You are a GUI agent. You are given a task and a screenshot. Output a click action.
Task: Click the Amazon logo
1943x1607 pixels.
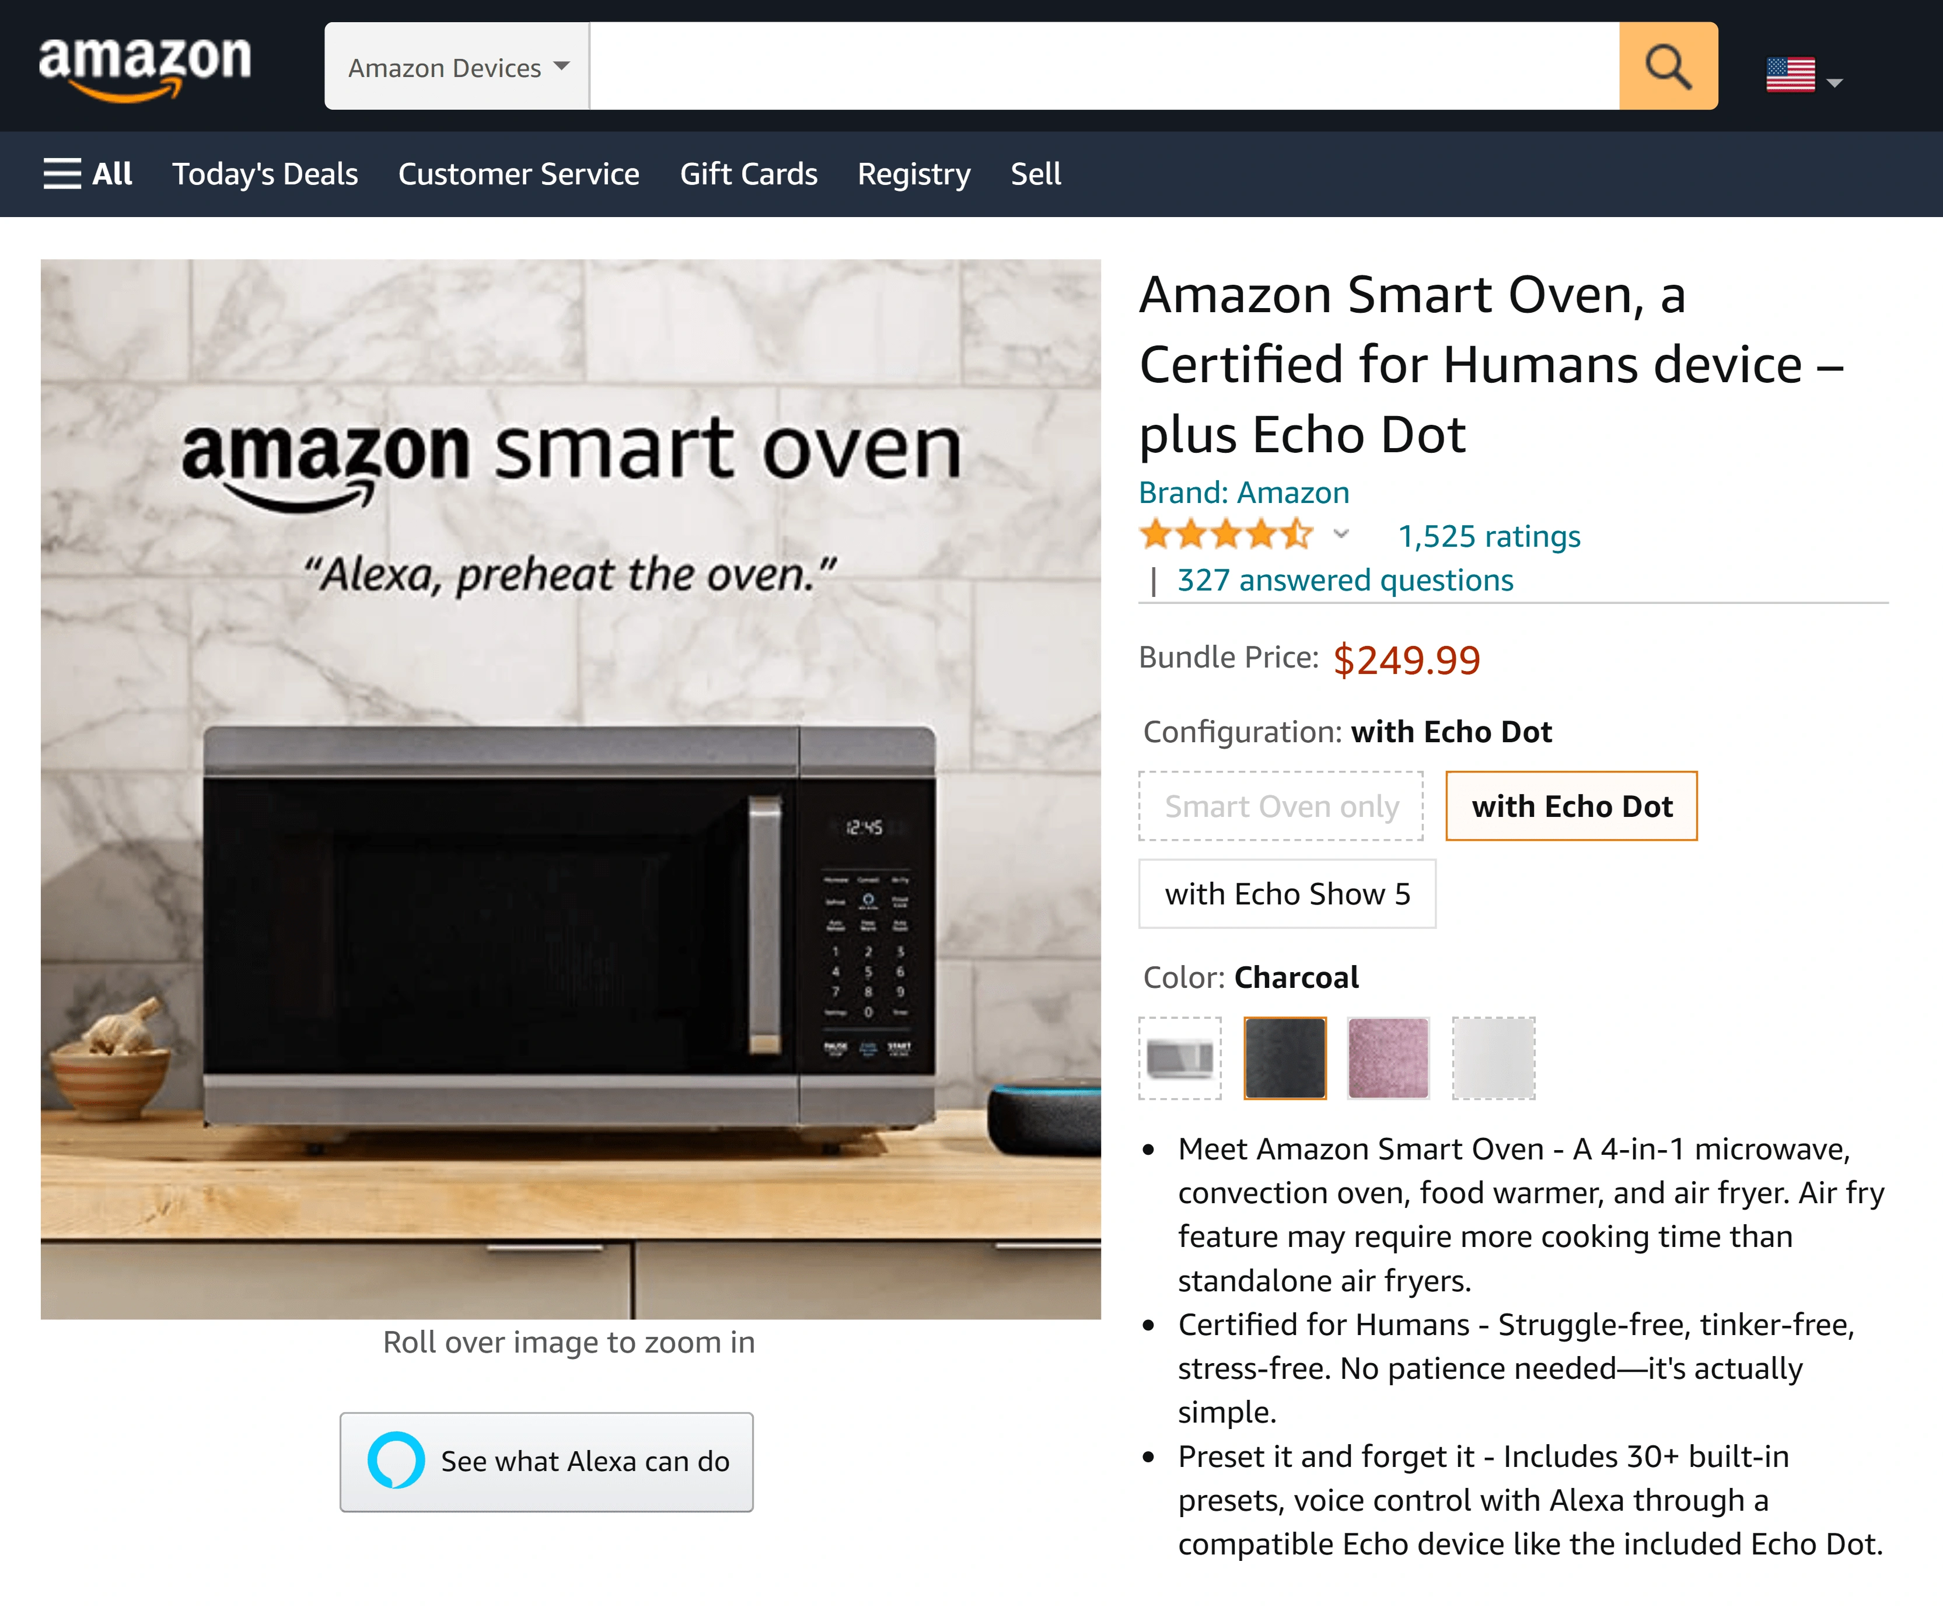144,67
